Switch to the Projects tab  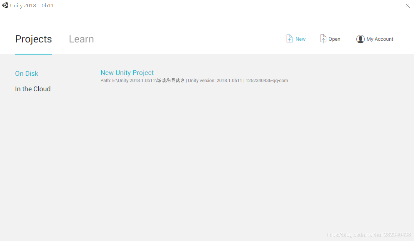click(x=33, y=39)
